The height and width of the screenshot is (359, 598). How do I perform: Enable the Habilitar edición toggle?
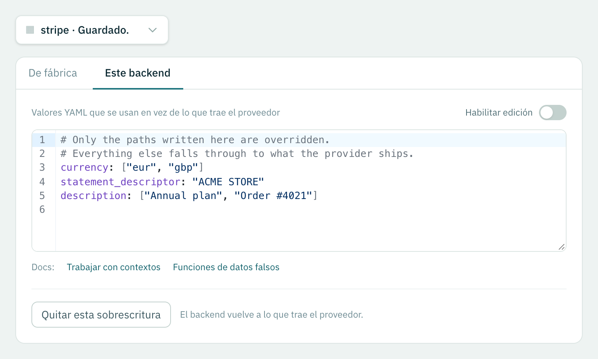[552, 113]
